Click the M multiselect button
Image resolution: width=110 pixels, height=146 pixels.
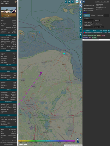coord(81,24)
